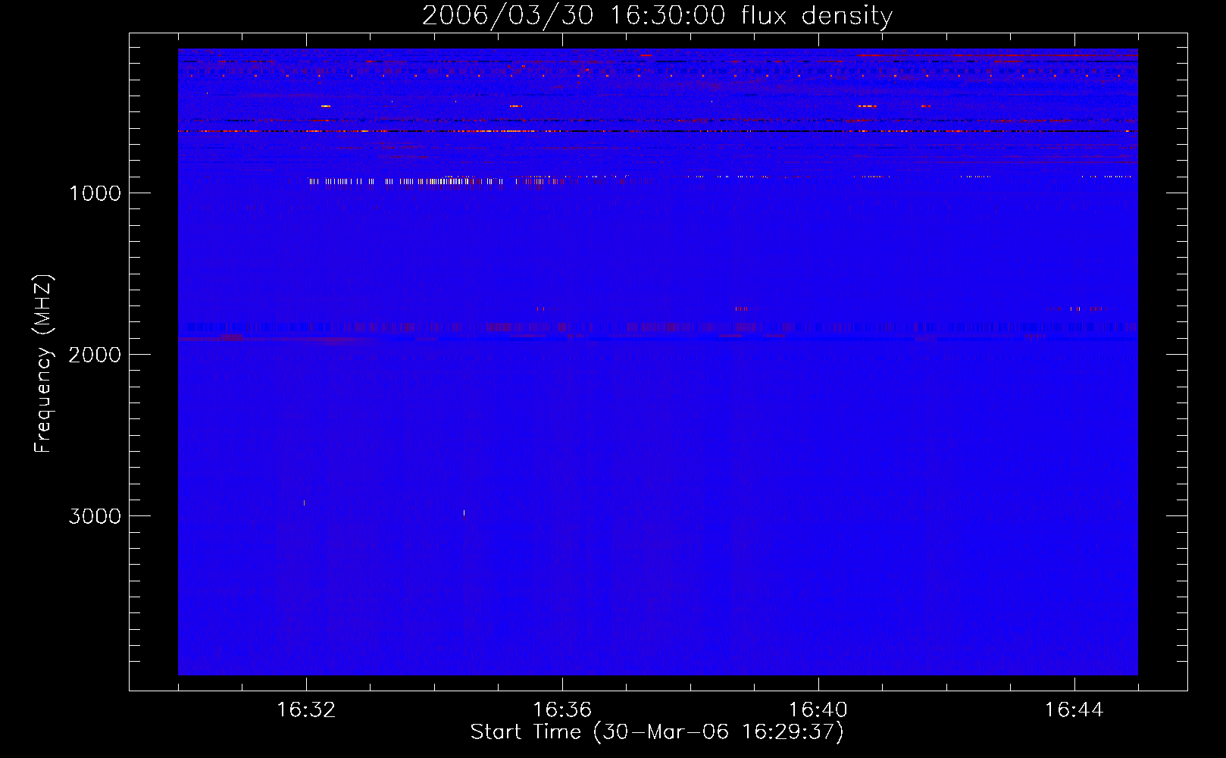Click the 16:44 time tick label

tap(1074, 710)
